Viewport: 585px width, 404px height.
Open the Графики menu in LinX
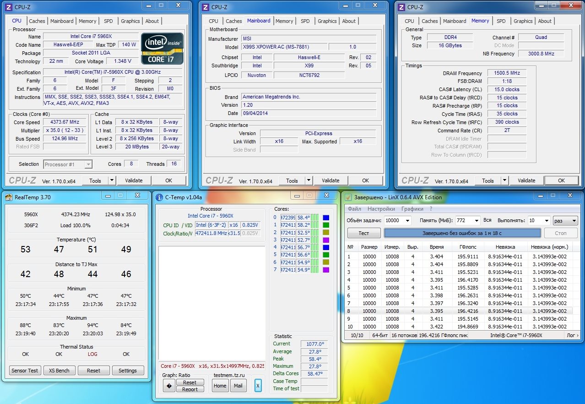[x=412, y=209]
